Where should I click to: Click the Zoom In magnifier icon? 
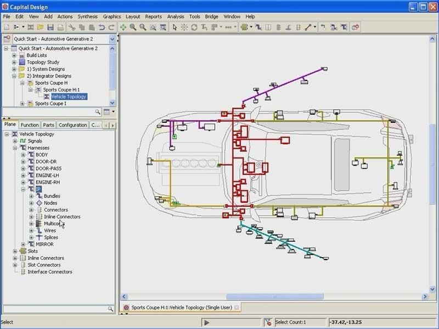coord(133,27)
